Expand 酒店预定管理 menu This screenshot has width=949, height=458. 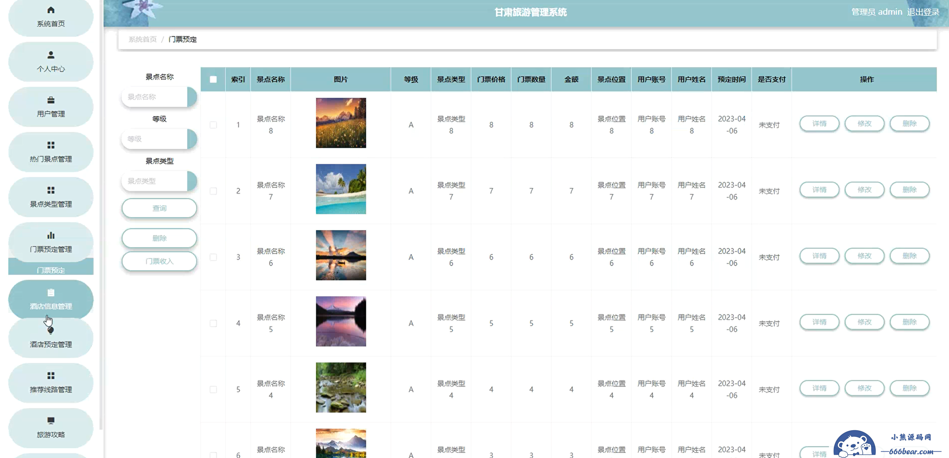(51, 338)
